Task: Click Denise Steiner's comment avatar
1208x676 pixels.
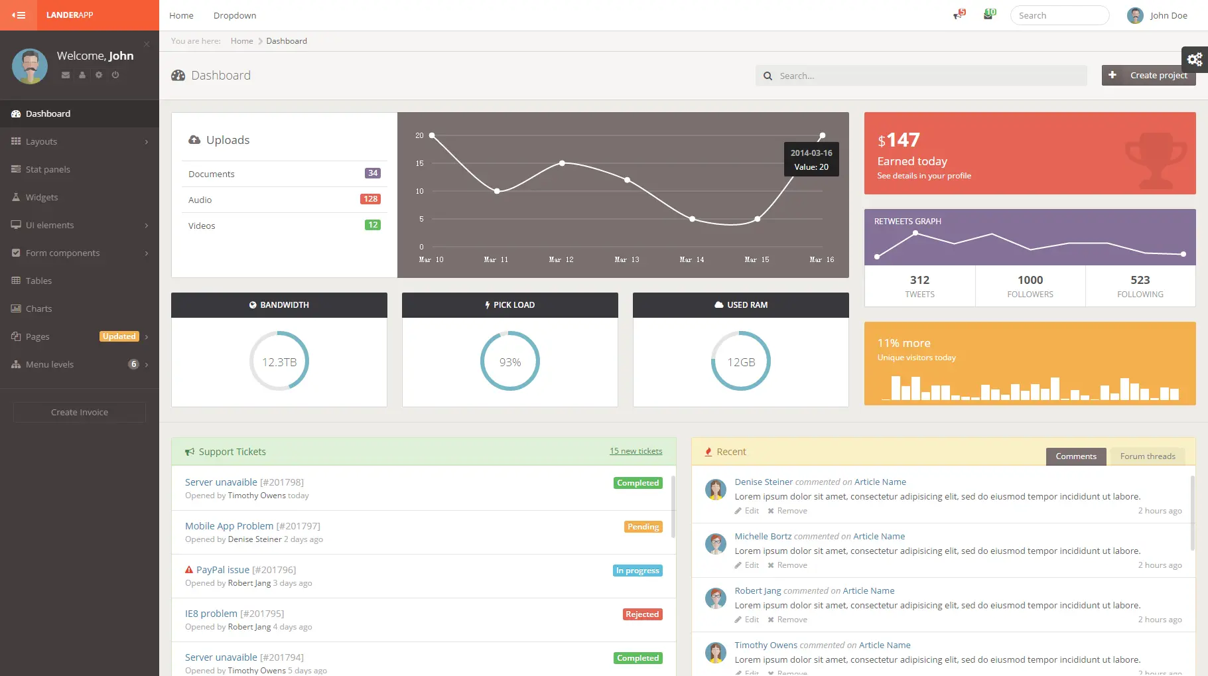Action: point(715,490)
